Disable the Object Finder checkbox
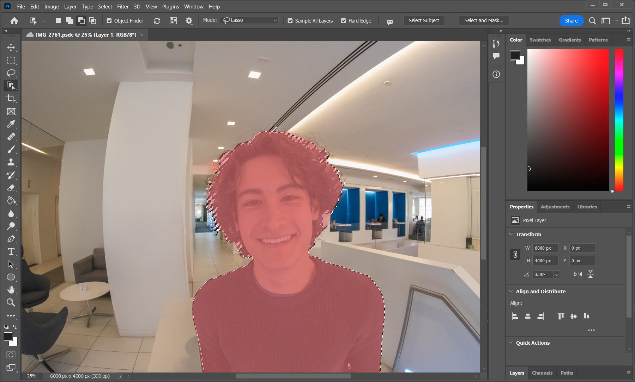 (x=109, y=21)
